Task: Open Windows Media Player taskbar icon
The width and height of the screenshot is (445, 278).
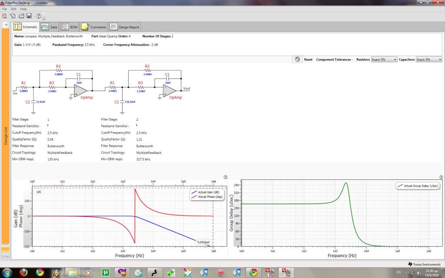Action: [x=89, y=273]
